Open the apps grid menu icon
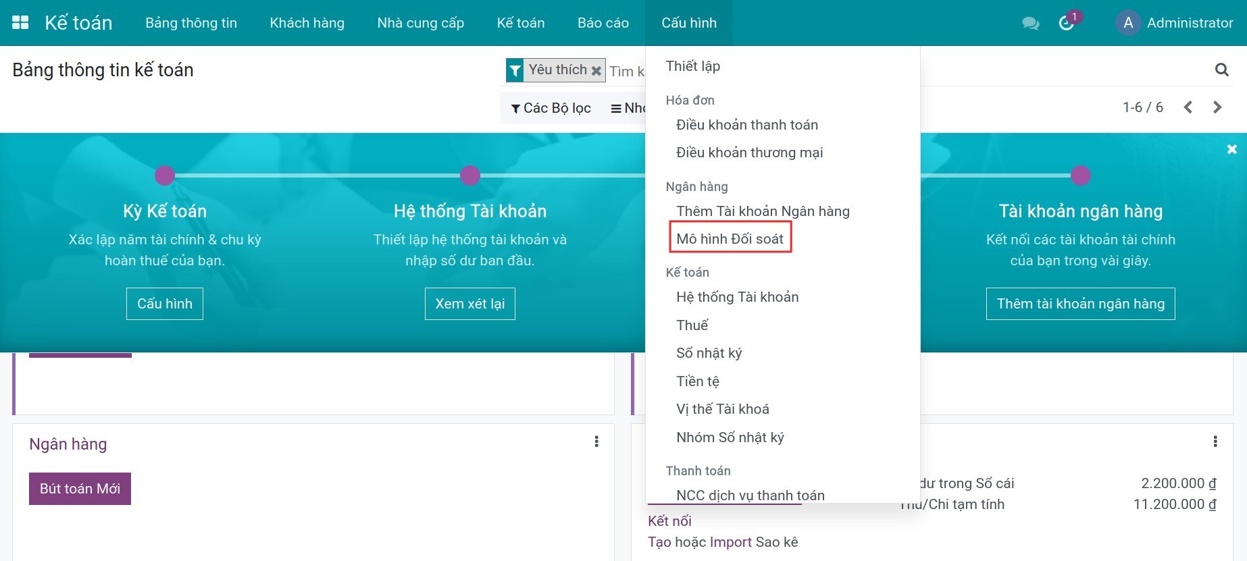 (20, 23)
